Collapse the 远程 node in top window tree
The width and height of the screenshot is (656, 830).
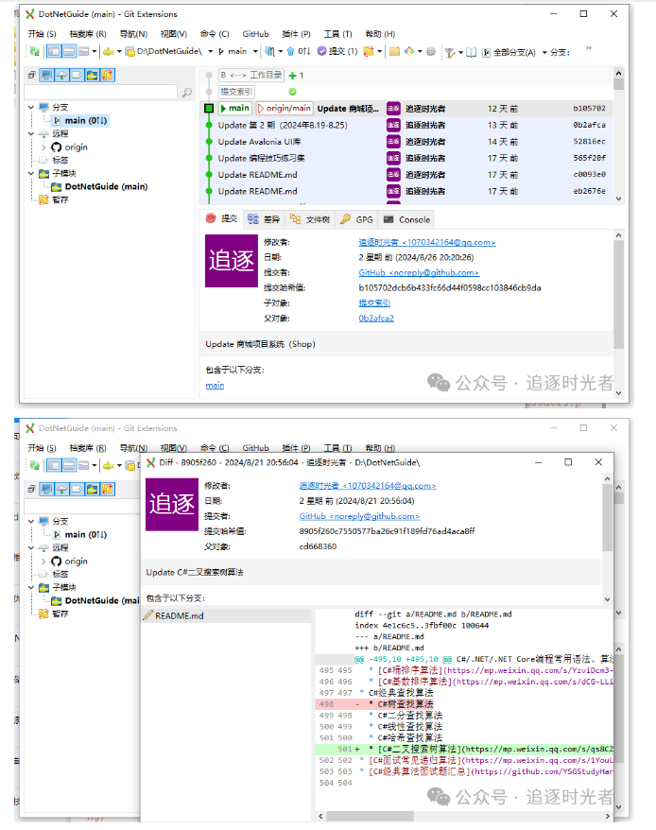(31, 133)
